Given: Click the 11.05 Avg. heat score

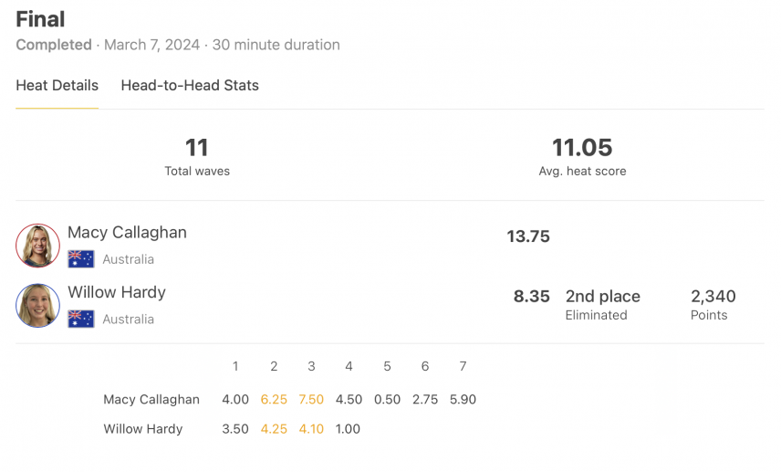Looking at the screenshot, I should point(582,157).
